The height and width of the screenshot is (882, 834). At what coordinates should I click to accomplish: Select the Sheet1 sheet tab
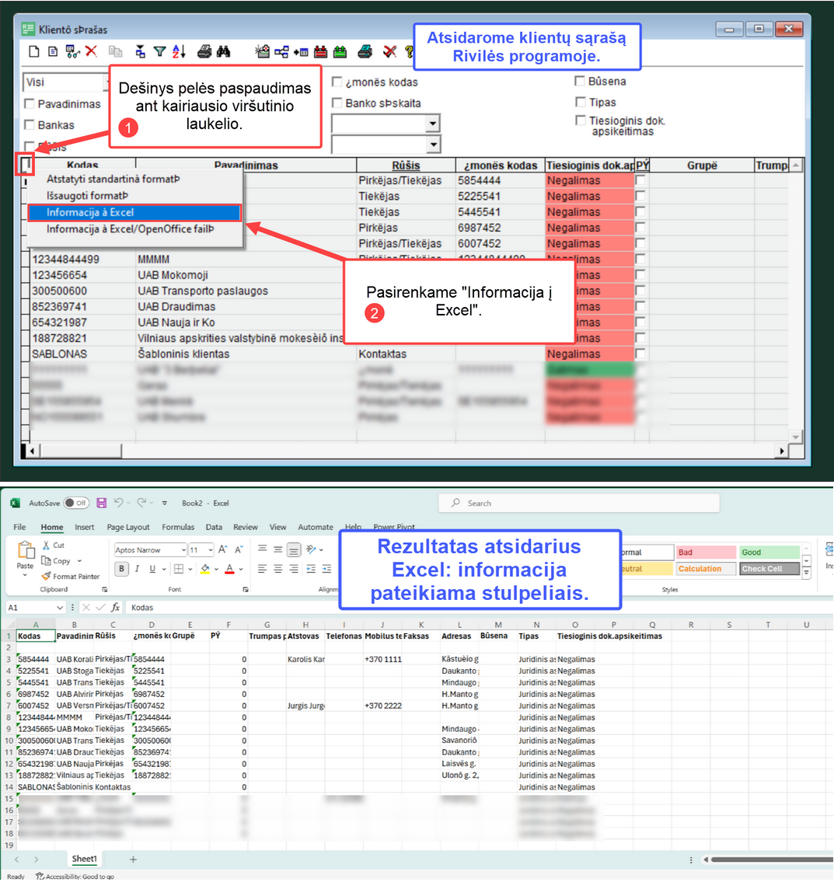84,859
